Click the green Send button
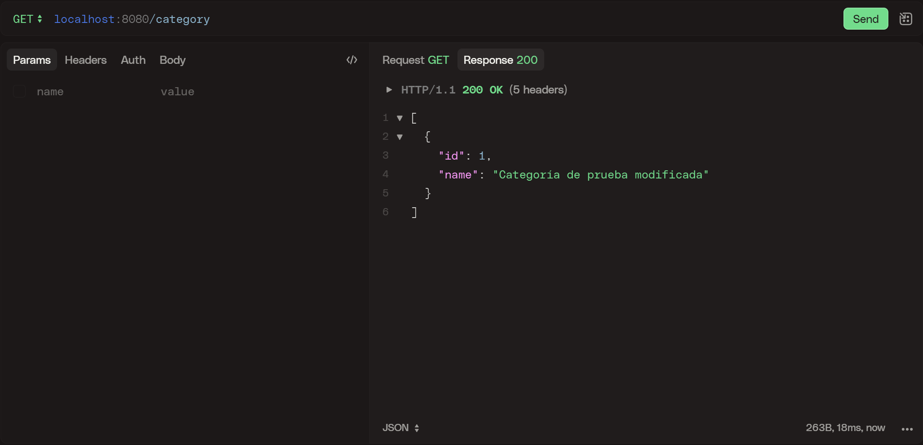923x445 pixels. click(x=865, y=19)
